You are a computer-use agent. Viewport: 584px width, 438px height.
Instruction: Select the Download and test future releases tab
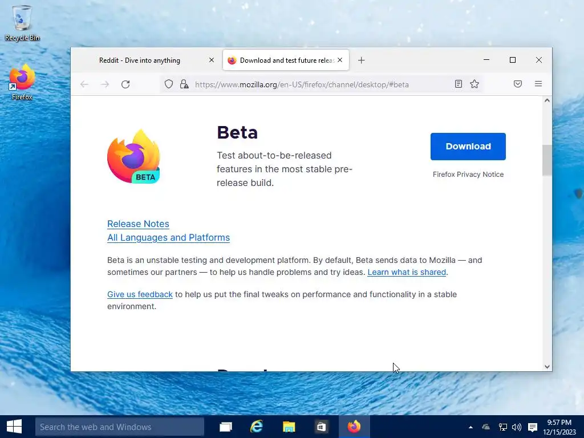(x=286, y=60)
